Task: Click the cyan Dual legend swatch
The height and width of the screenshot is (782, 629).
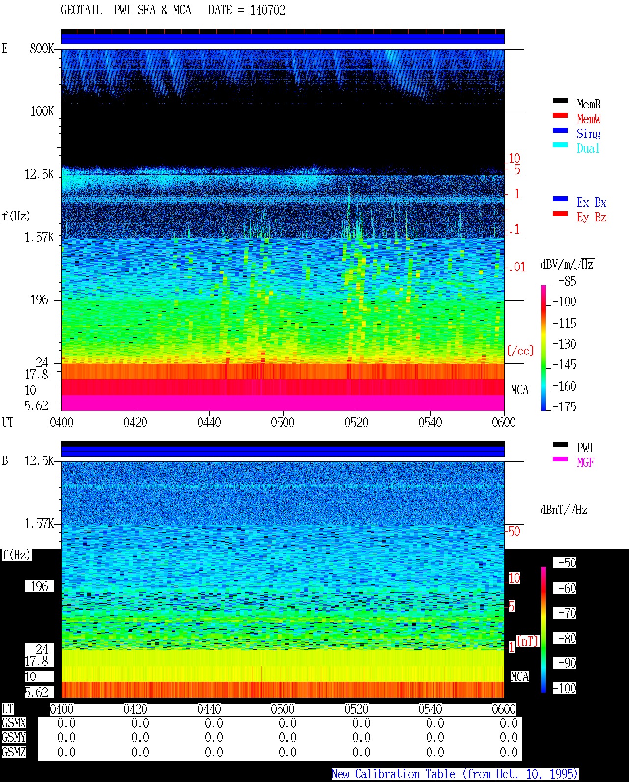Action: [x=560, y=145]
